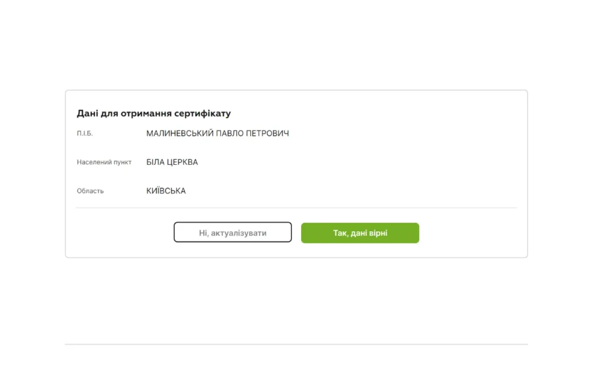This screenshot has height=366, width=593.
Task: Click the region value "КИЇВСЬКА"
Action: [x=166, y=191]
